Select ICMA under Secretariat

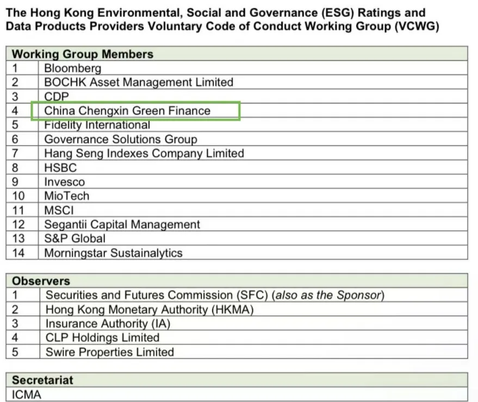click(27, 395)
